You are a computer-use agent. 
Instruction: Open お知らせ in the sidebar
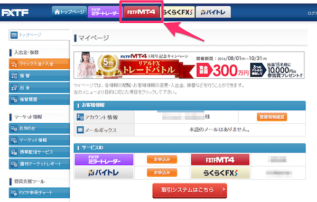pyautogui.click(x=40, y=128)
